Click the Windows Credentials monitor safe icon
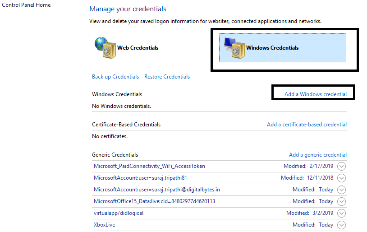This screenshot has width=367, height=232. (234, 47)
